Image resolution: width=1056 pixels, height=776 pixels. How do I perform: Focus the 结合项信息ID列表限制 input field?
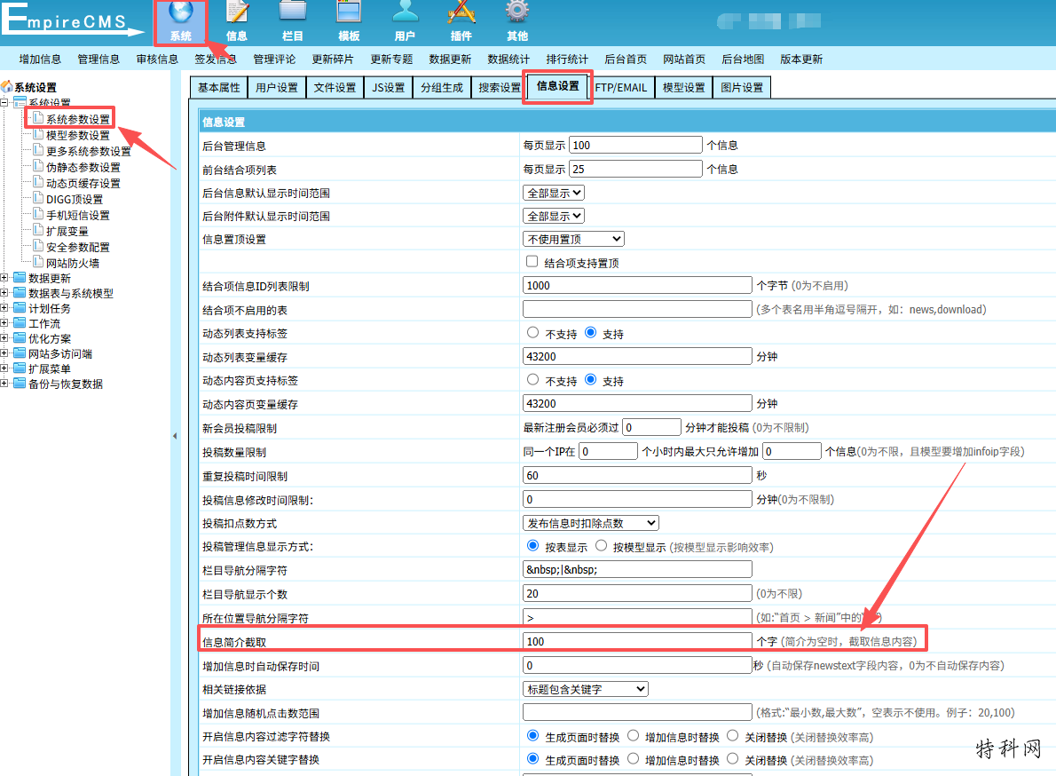(637, 286)
